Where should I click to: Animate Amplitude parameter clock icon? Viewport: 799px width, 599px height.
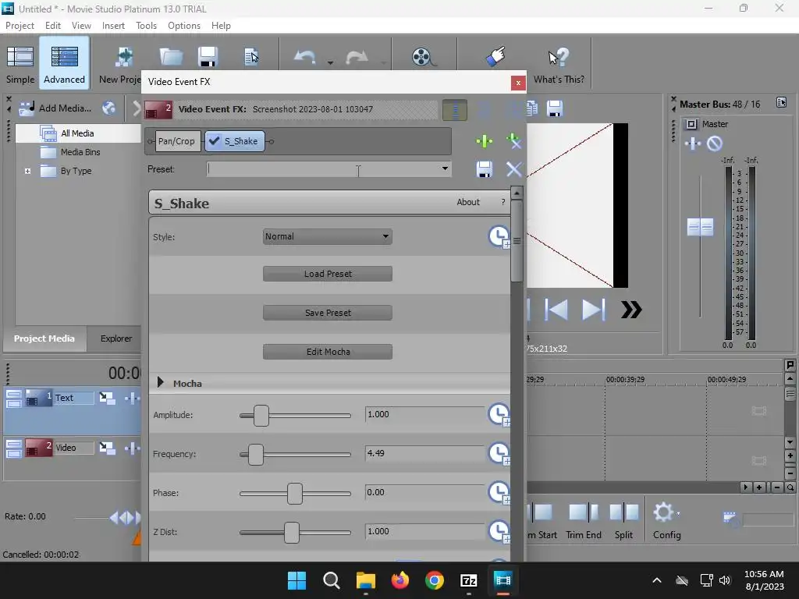[x=499, y=415]
